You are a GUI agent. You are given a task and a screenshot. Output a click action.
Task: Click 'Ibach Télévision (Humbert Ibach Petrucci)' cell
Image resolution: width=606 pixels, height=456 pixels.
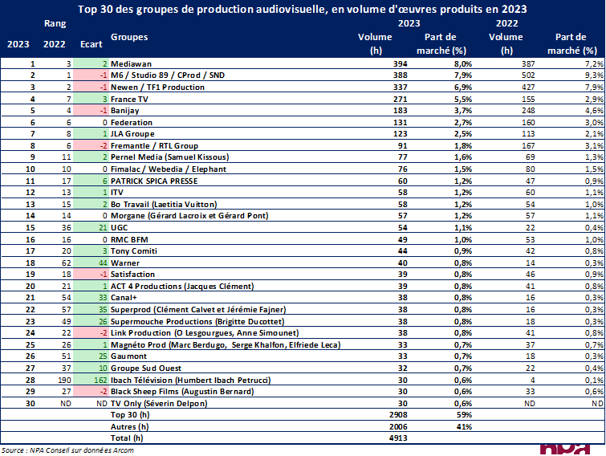(190, 380)
